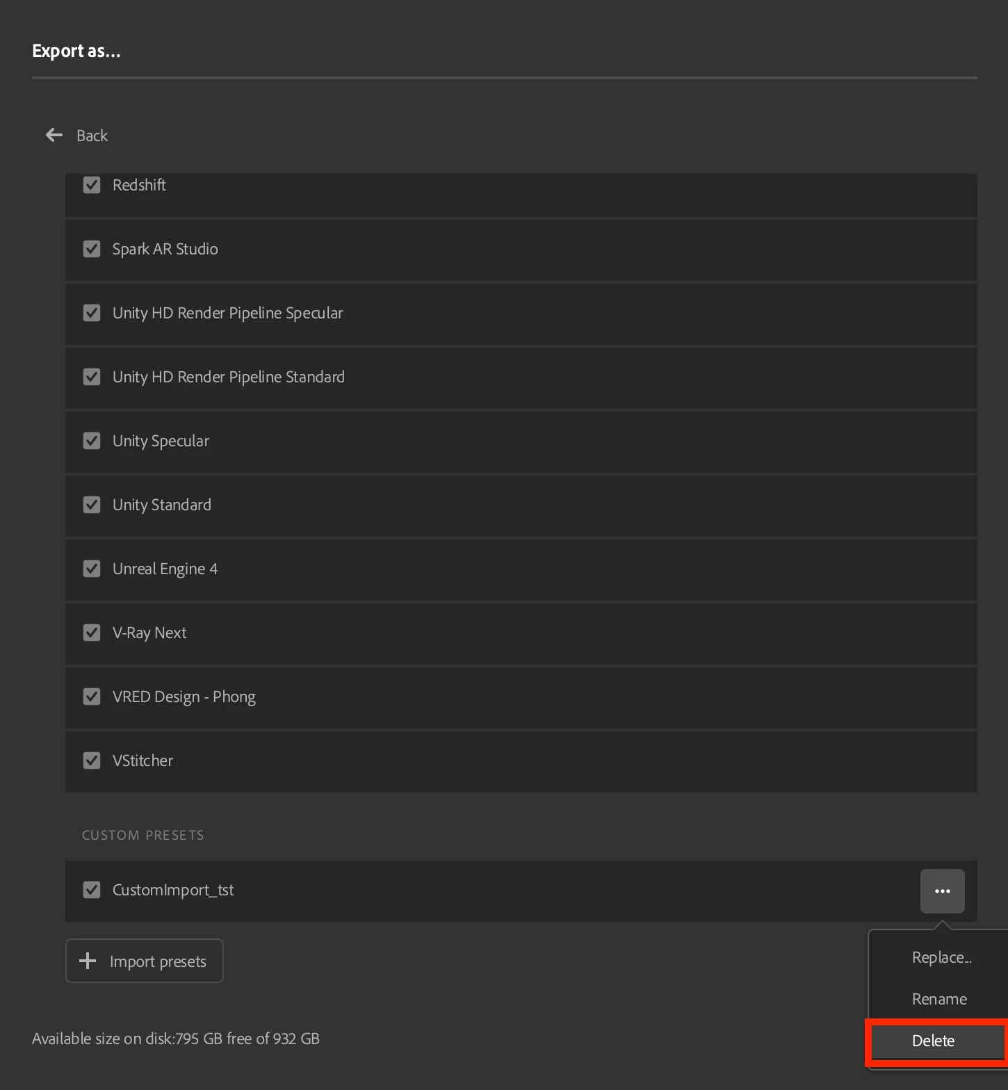
Task: Open the CustomImport_tst three-dots options button
Action: pos(942,890)
